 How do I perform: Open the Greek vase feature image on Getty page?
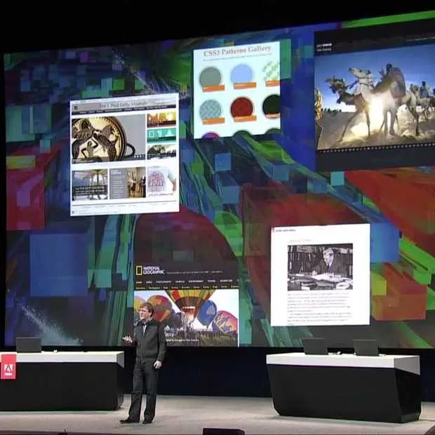click(108, 139)
